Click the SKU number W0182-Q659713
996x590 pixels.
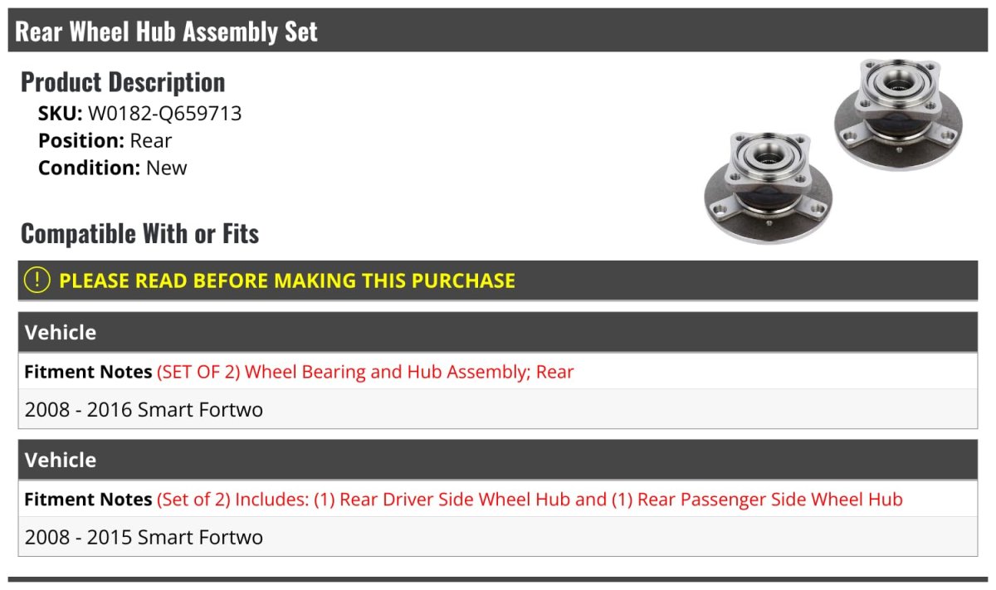(x=164, y=114)
